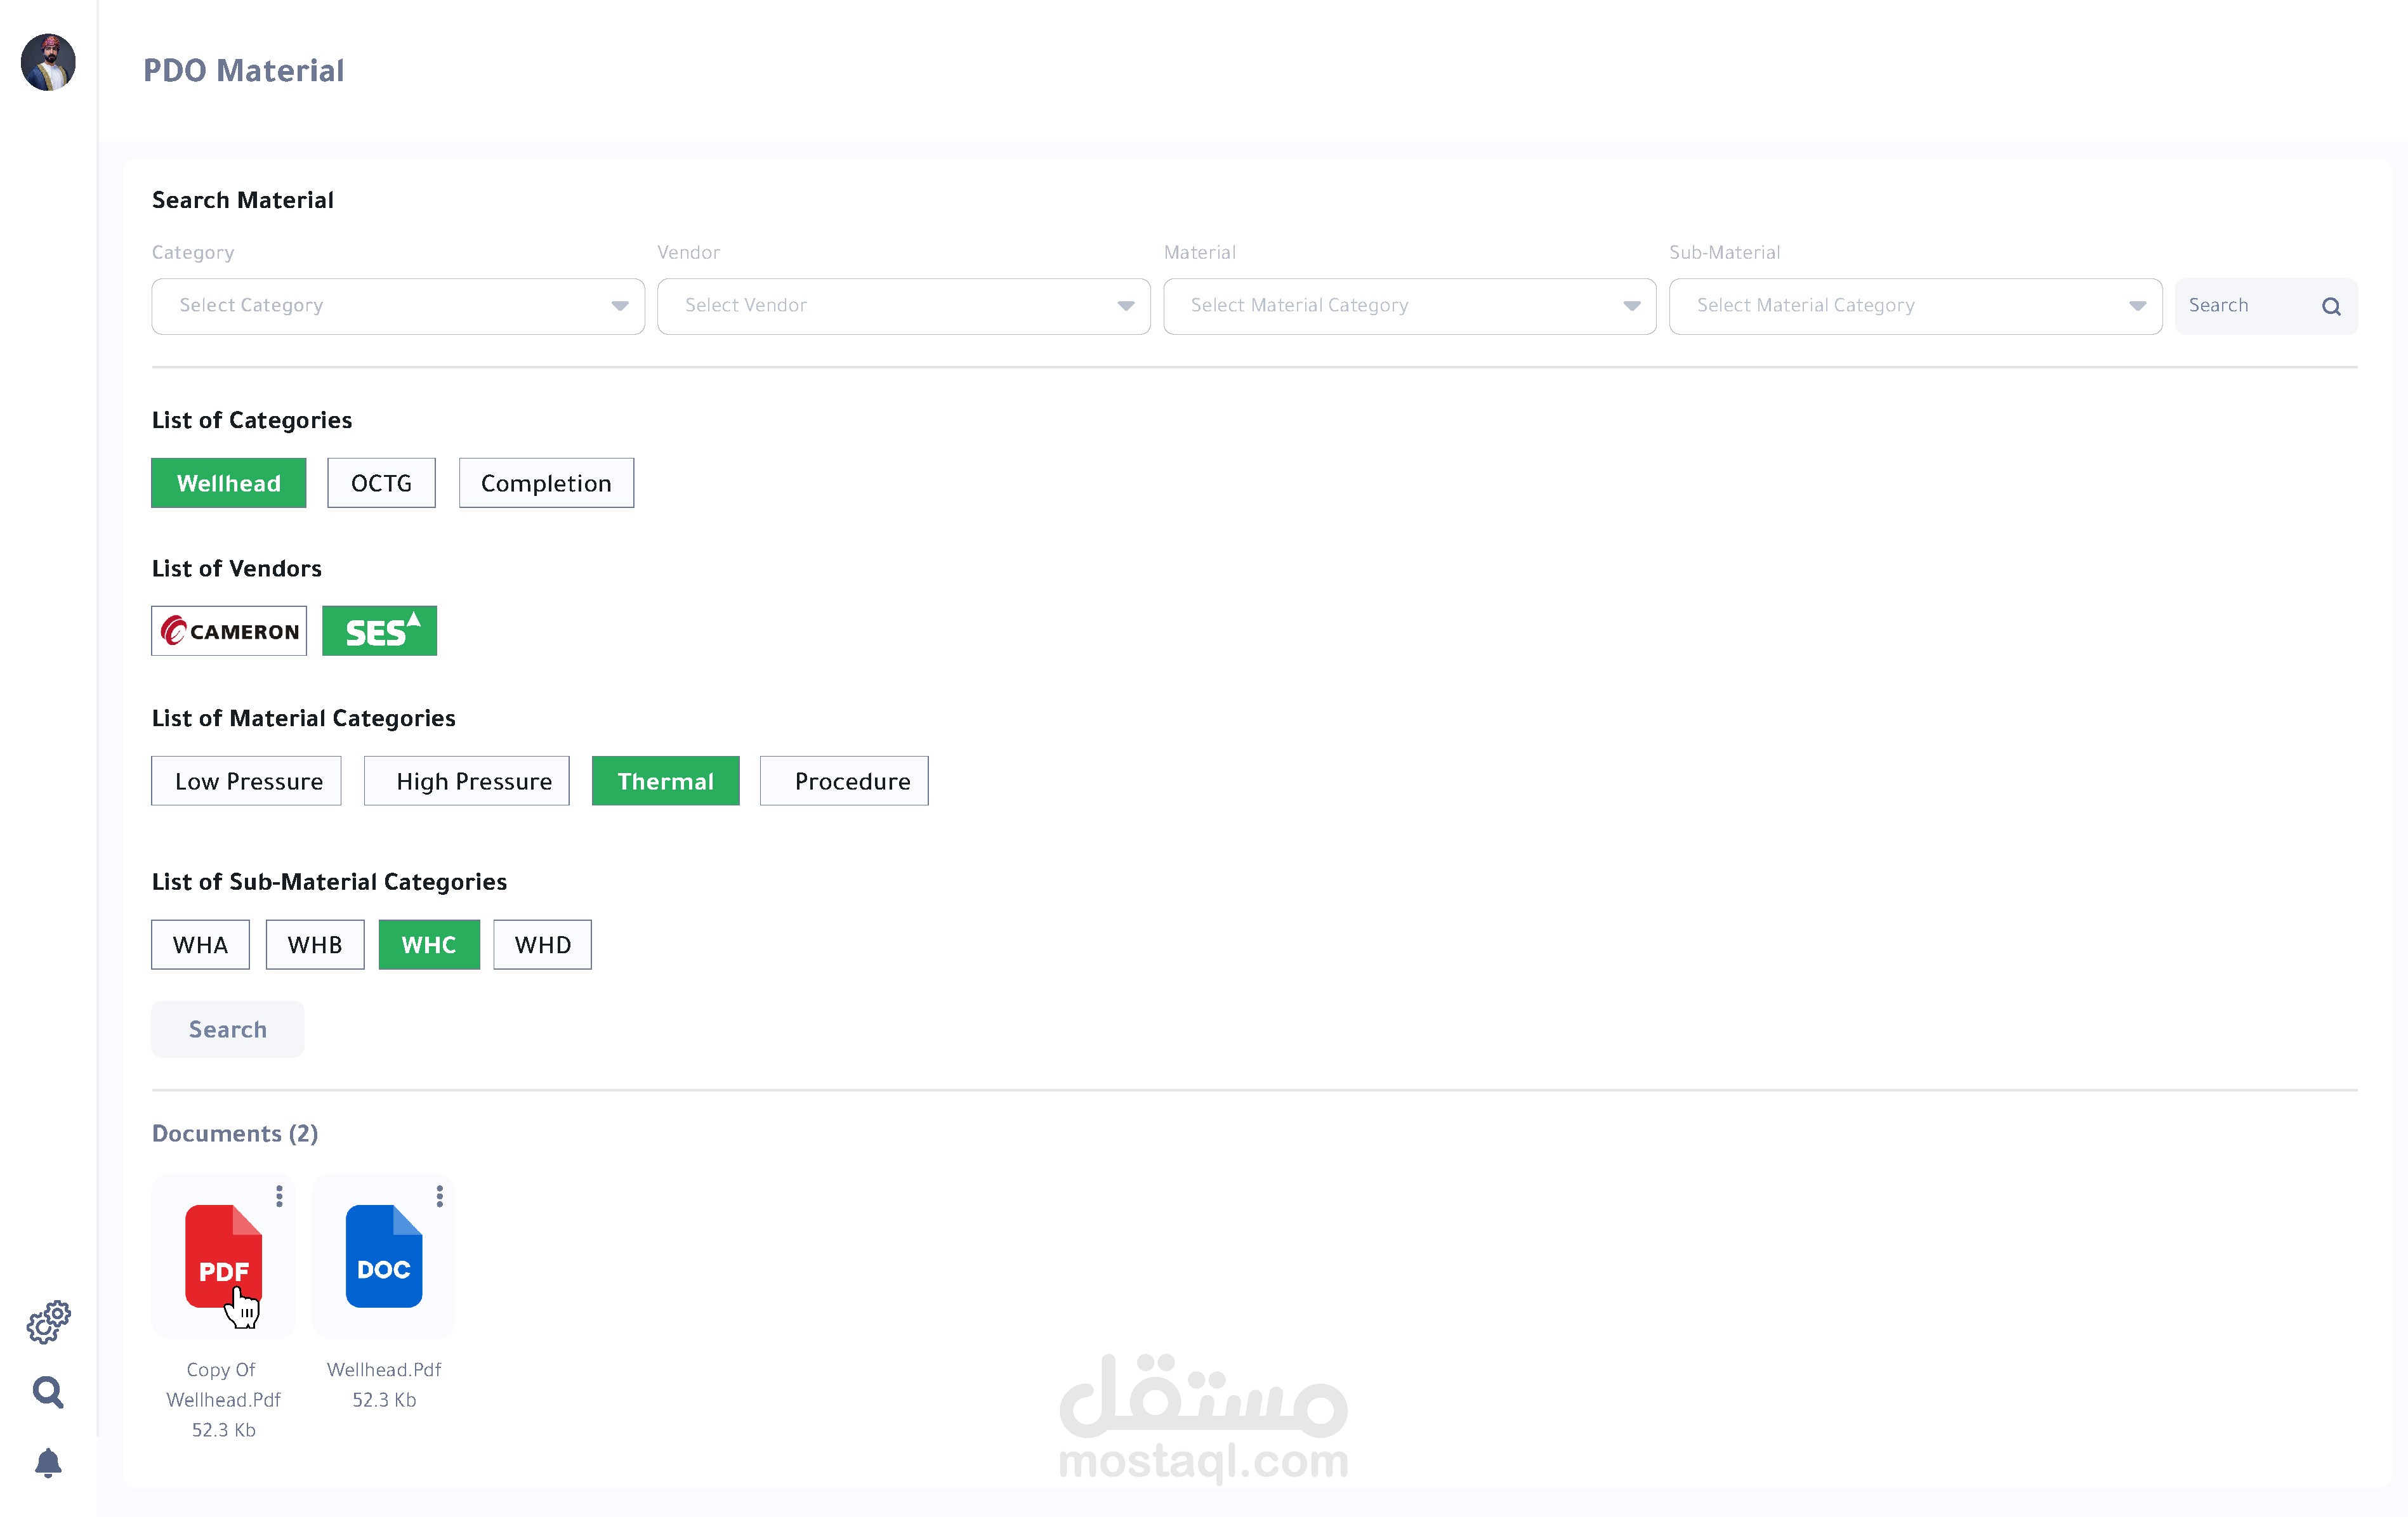Open options menu for Wellhead.Pdf DOC file
This screenshot has height=1517, width=2408.
coord(439,1195)
